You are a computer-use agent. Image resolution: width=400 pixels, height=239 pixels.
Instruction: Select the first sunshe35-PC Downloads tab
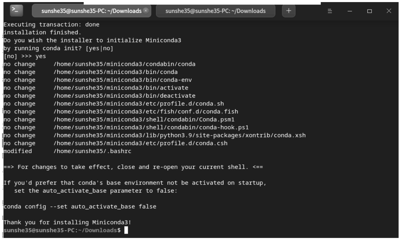(91, 11)
